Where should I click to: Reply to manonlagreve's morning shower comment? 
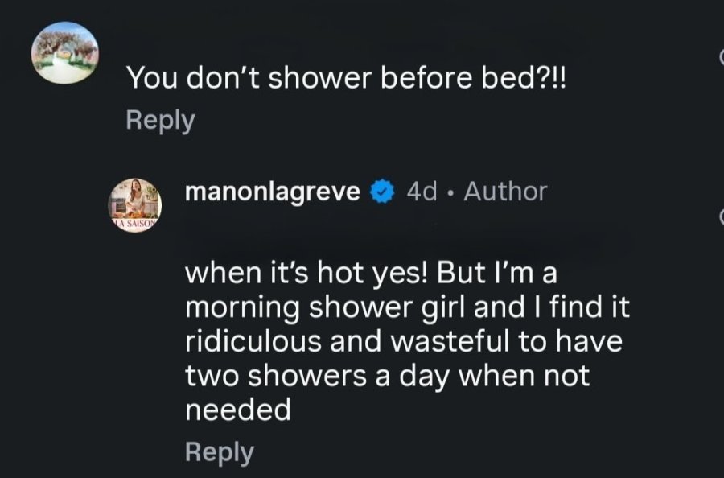point(220,452)
